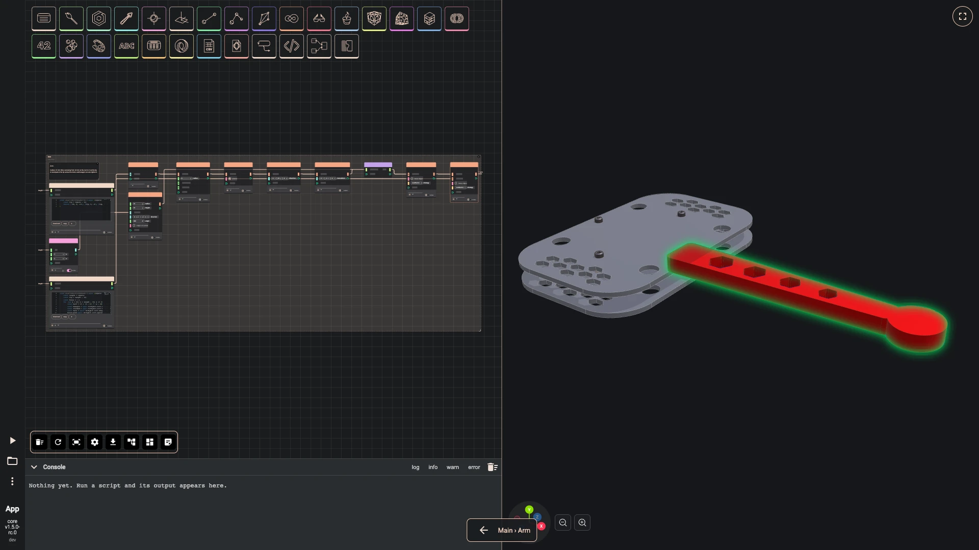Collapse the Console panel chevron
Screen dimensions: 979x550
(x=34, y=467)
